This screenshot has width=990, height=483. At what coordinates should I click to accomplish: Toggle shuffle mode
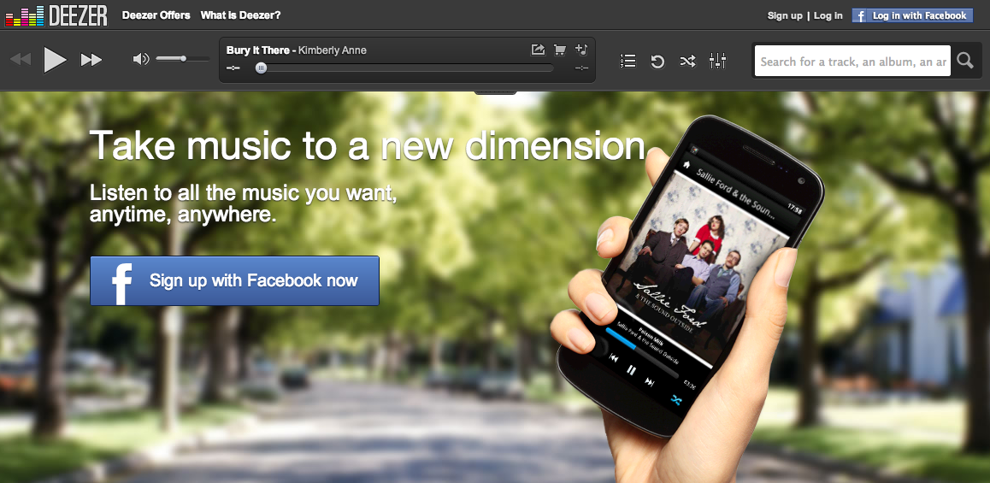pyautogui.click(x=687, y=61)
